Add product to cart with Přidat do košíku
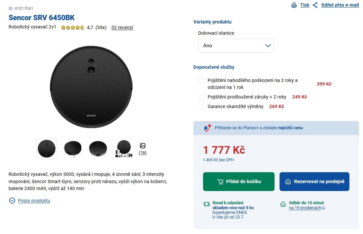This screenshot has height=234, width=363. tap(239, 181)
